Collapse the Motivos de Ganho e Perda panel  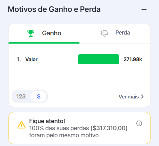[x=144, y=9]
